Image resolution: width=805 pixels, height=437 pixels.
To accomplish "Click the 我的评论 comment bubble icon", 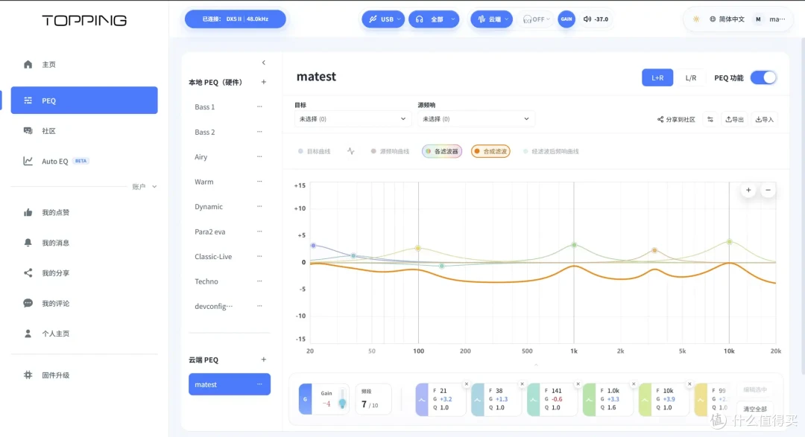I will 28,303.
